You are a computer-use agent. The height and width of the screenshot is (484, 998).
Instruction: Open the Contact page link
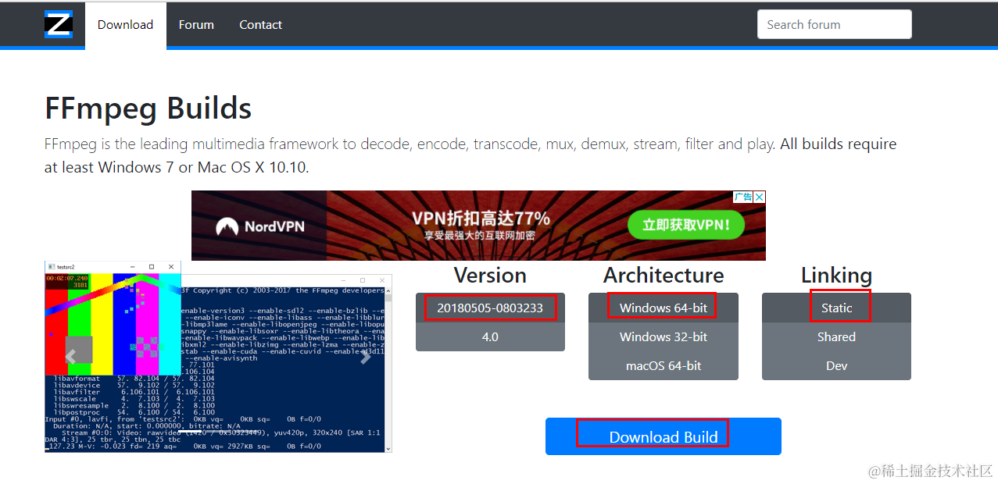260,25
